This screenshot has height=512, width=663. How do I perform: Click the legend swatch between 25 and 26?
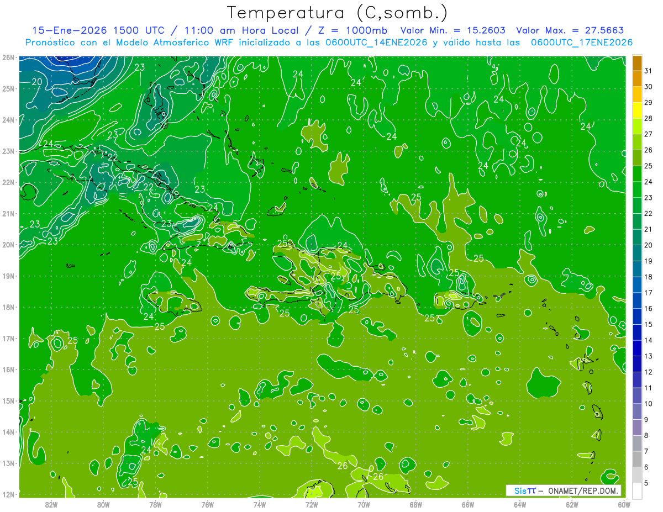pos(637,157)
